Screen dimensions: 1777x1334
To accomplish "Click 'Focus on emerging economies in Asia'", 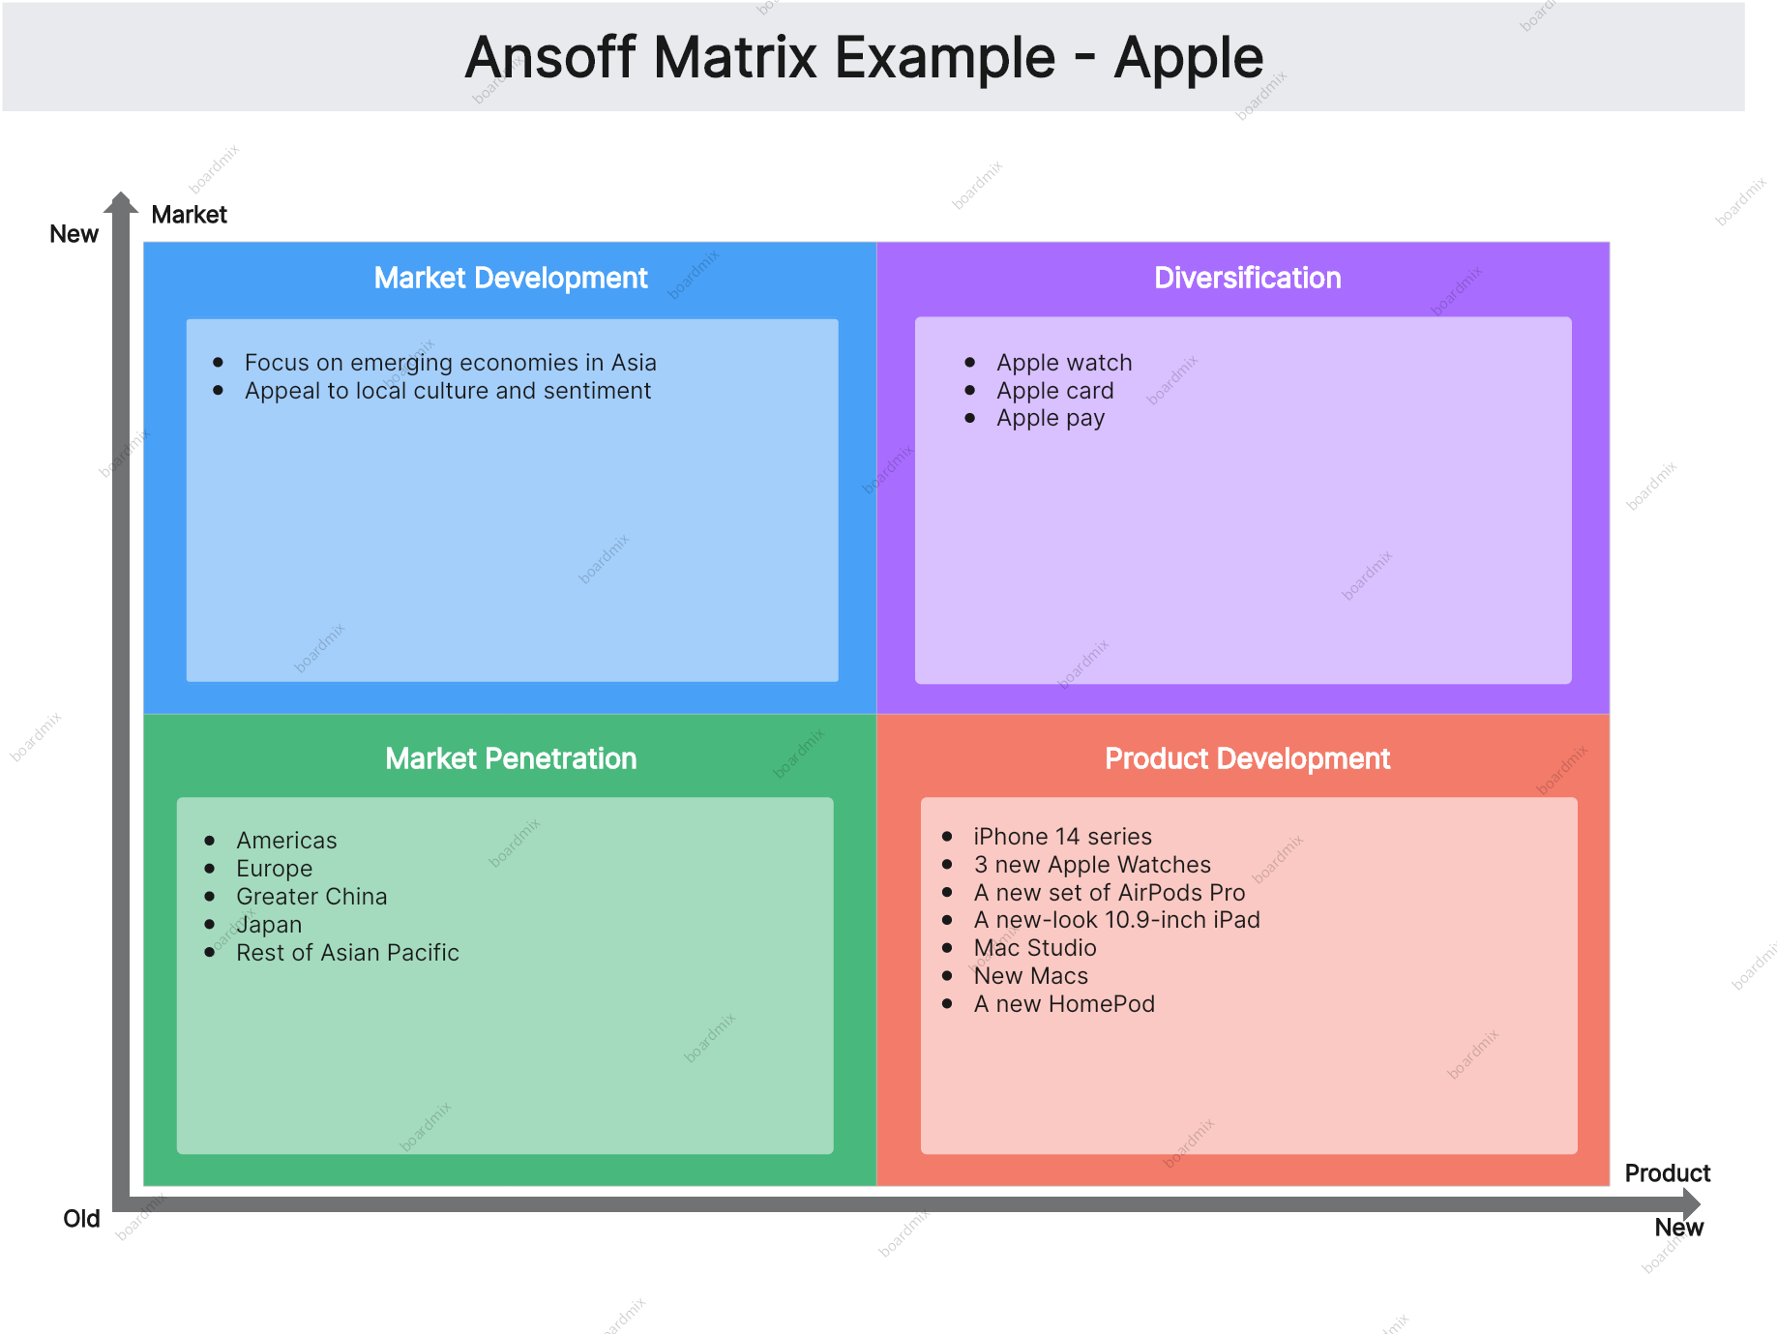I will 450,363.
